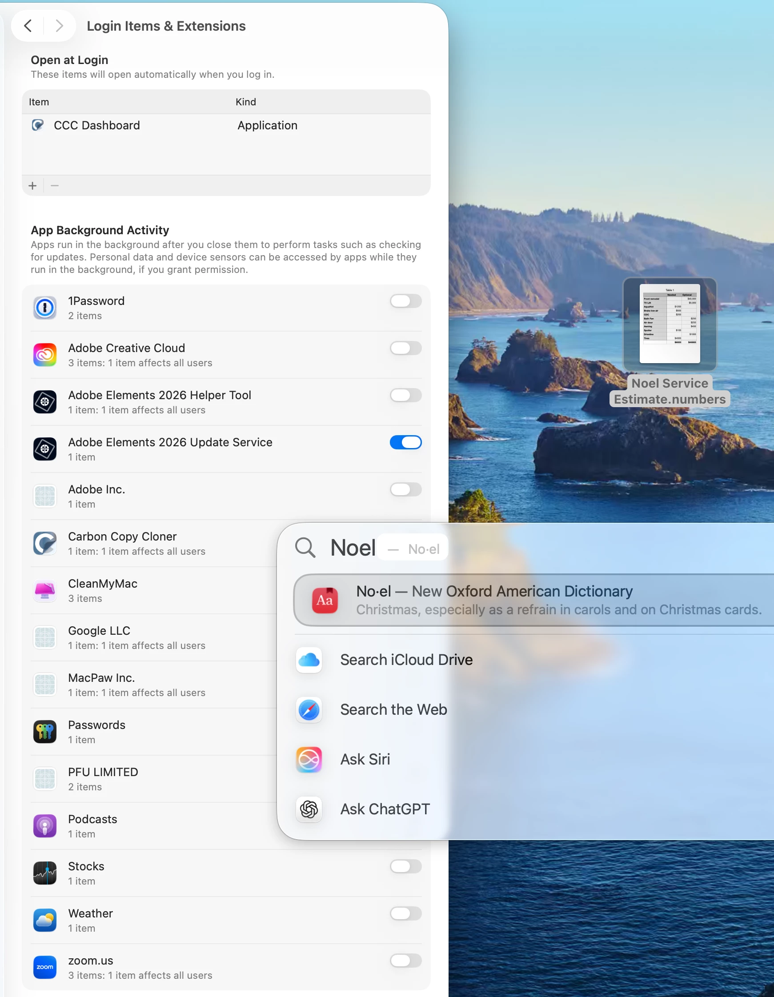This screenshot has height=997, width=774.
Task: Enable Adobe Creative Cloud background toggle
Action: tap(405, 348)
